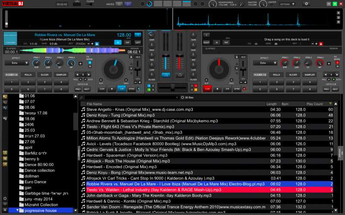Select ROLLS tab on left deck
345x215 pixels.
[28, 75]
